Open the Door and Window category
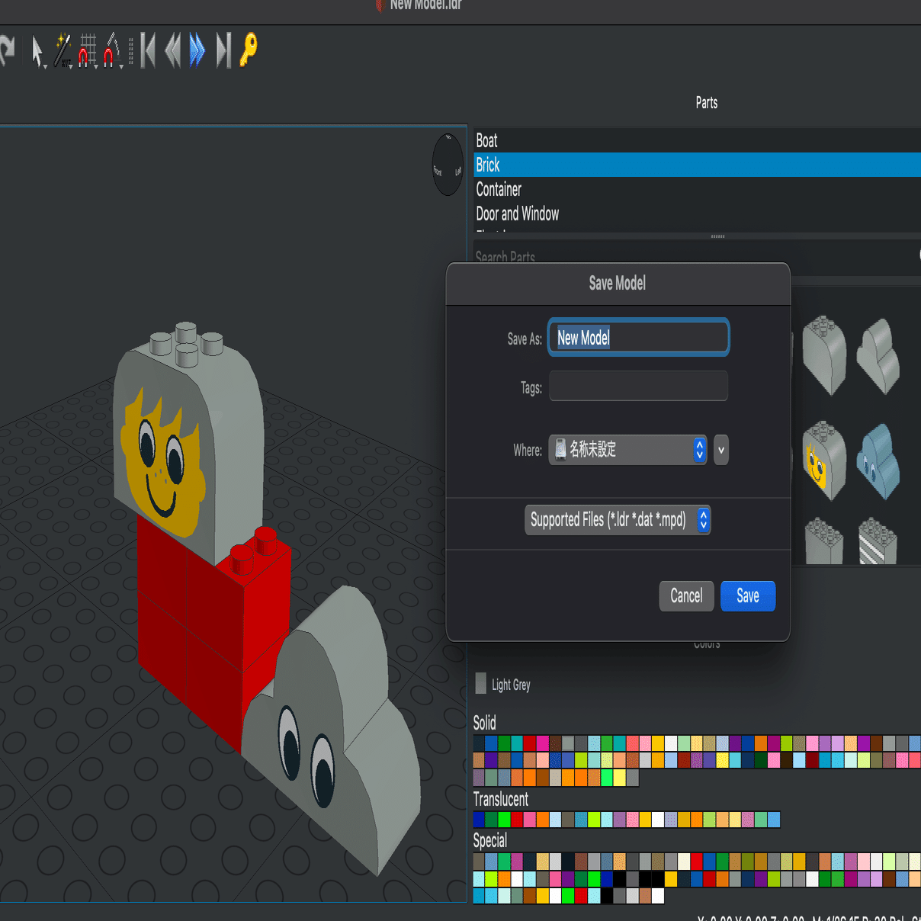Screen dimensions: 921x921 tap(697, 213)
